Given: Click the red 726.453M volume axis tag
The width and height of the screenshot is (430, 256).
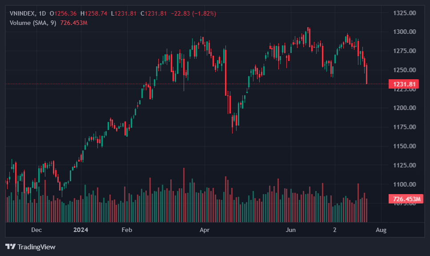Looking at the screenshot, I should coord(404,199).
